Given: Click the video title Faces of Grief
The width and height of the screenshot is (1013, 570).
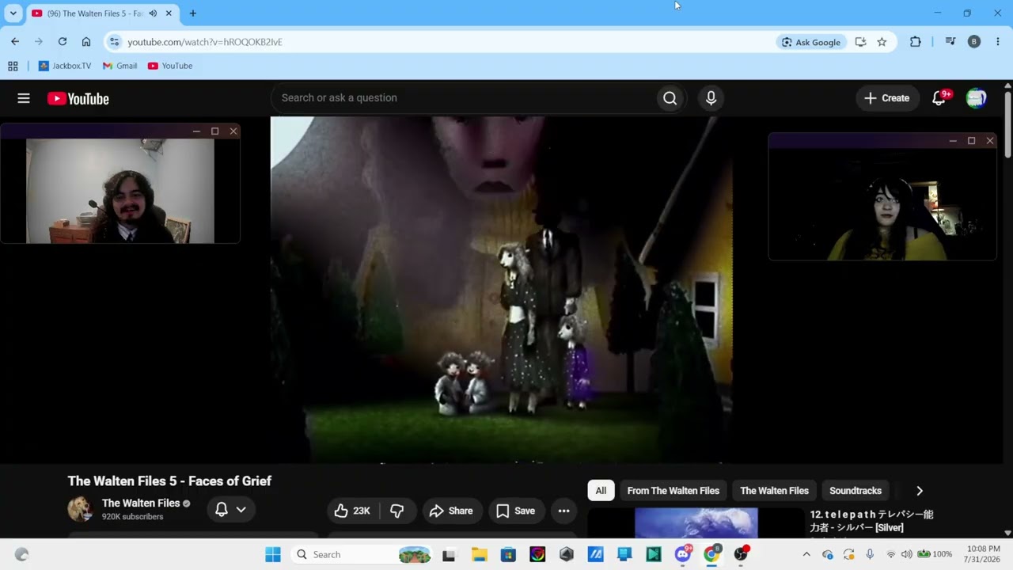Looking at the screenshot, I should 169,481.
